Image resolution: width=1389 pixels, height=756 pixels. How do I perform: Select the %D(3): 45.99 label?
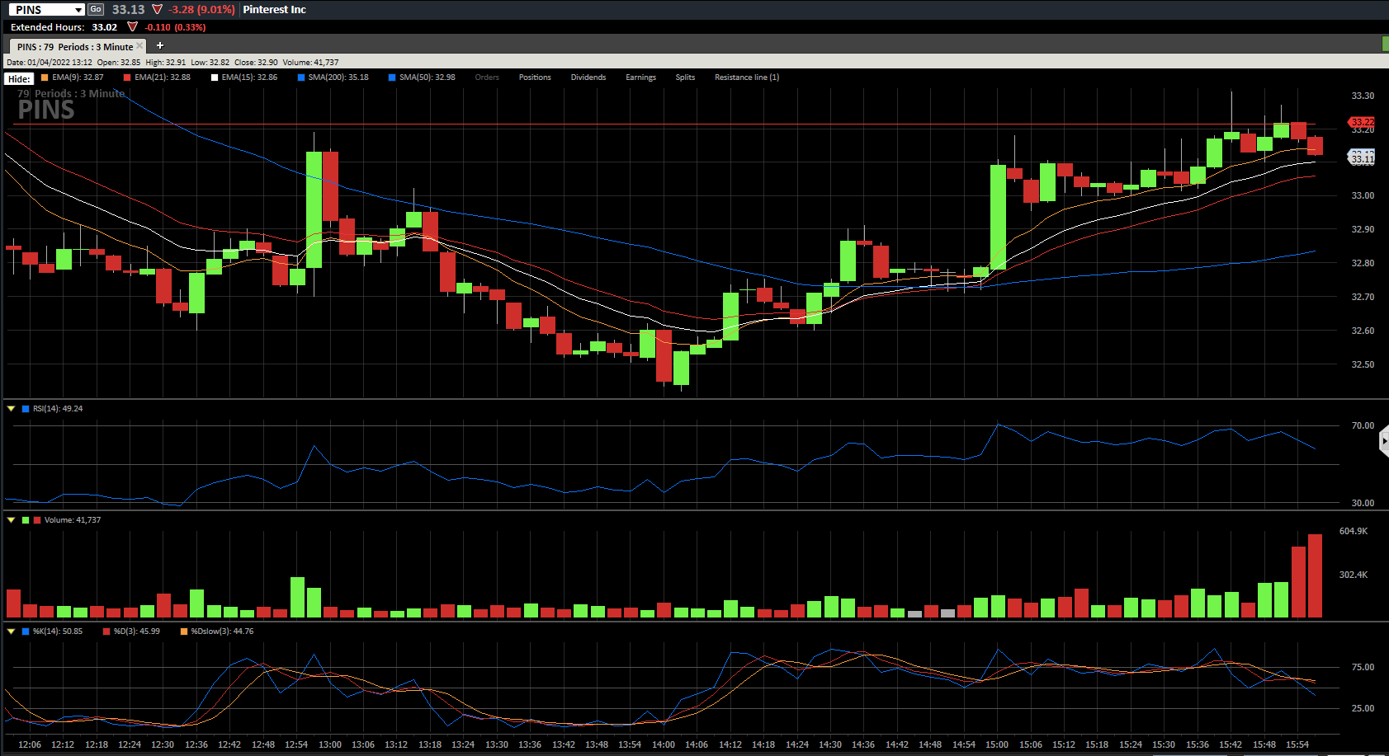coord(137,632)
